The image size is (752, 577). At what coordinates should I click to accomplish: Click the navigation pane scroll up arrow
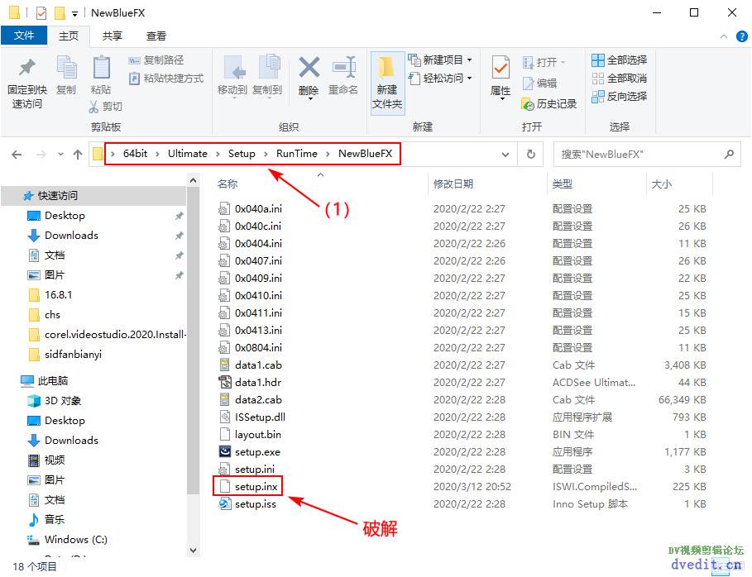click(193, 181)
